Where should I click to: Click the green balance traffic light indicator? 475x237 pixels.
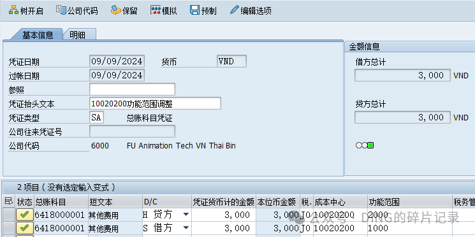(365, 145)
